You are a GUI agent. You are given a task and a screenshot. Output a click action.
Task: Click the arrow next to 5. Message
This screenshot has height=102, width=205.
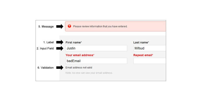60,27
